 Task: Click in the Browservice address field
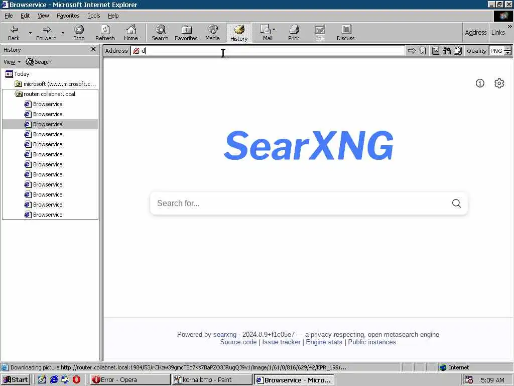pyautogui.click(x=268, y=51)
